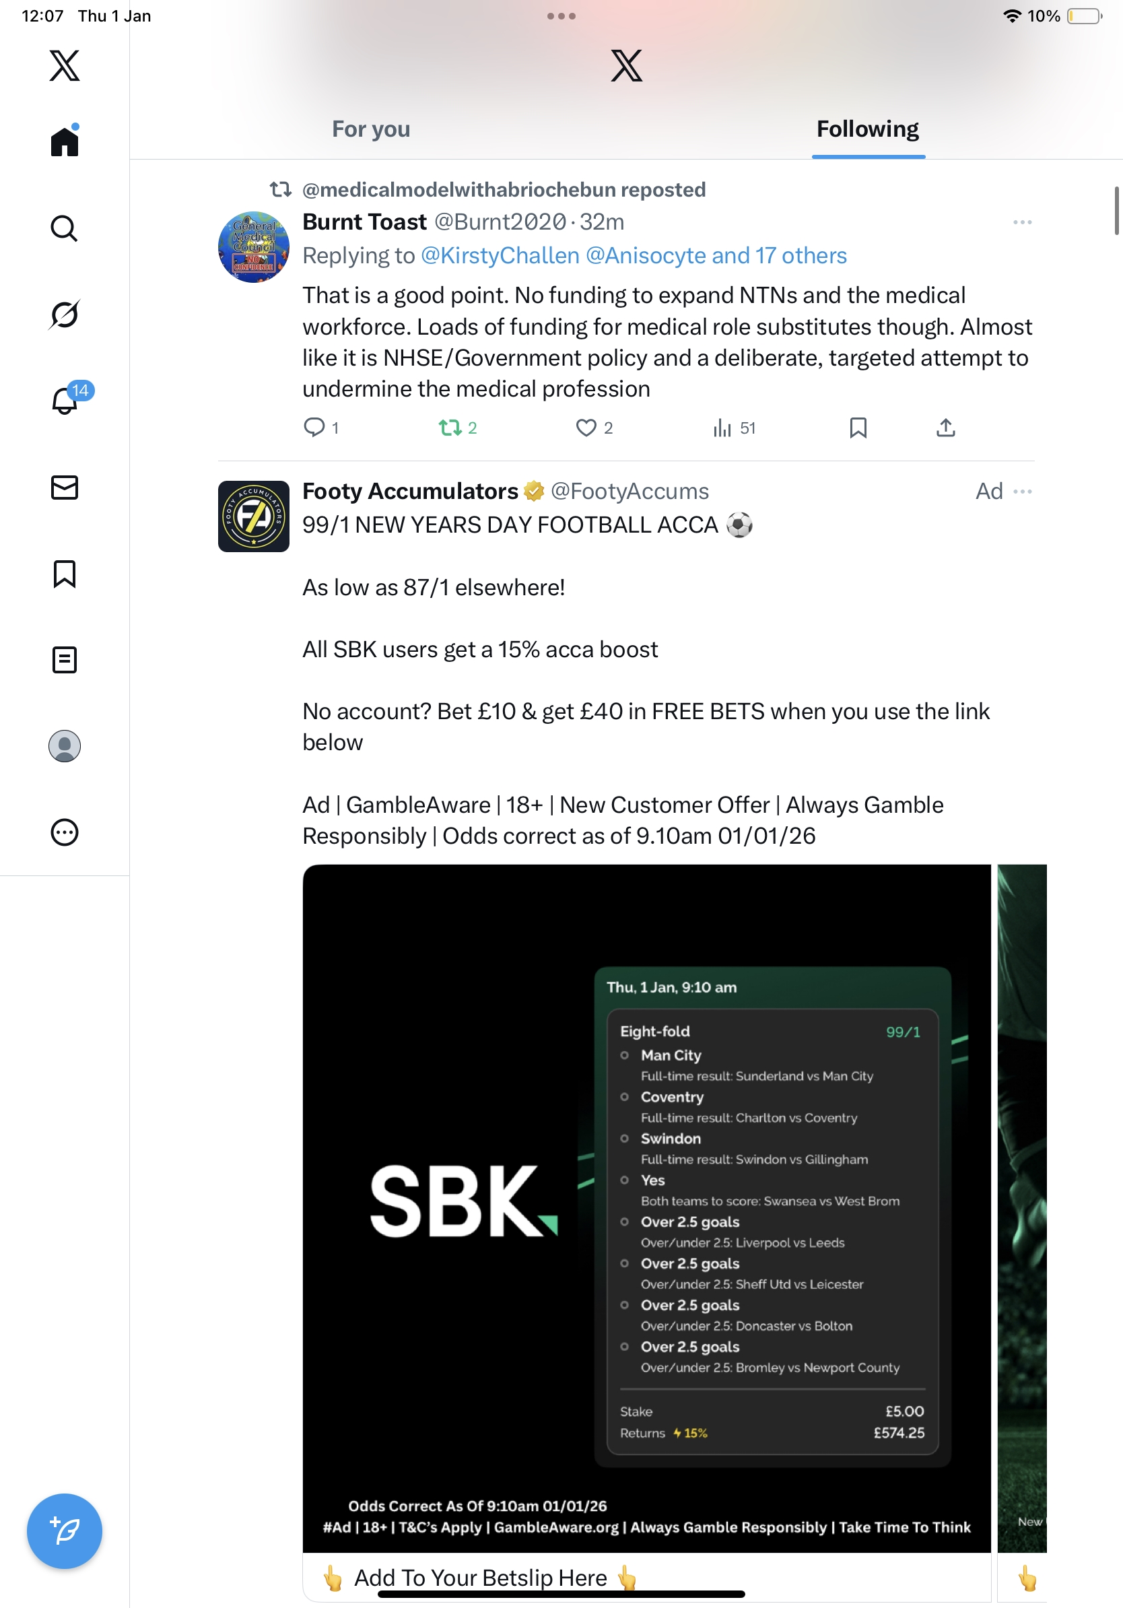Bookmark Burnt Toast's post

point(858,427)
